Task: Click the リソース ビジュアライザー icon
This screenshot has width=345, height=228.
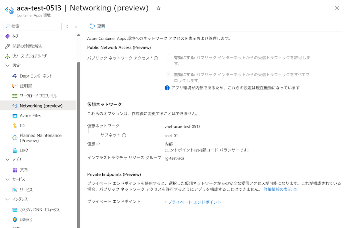Action: coord(7,56)
